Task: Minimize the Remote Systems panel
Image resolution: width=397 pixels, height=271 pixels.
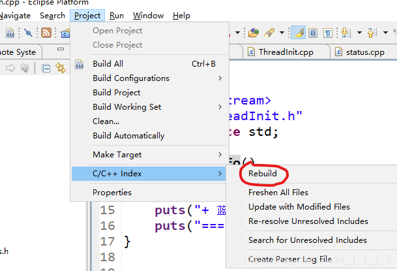Action: tap(61, 49)
